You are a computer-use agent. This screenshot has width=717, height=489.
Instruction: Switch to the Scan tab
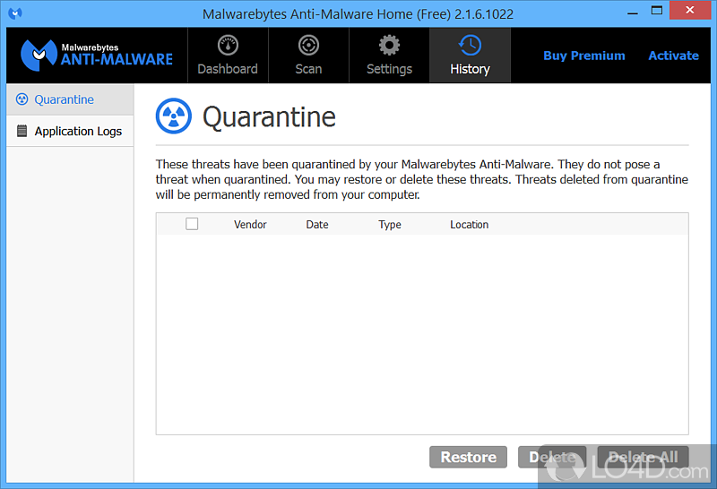(x=308, y=56)
